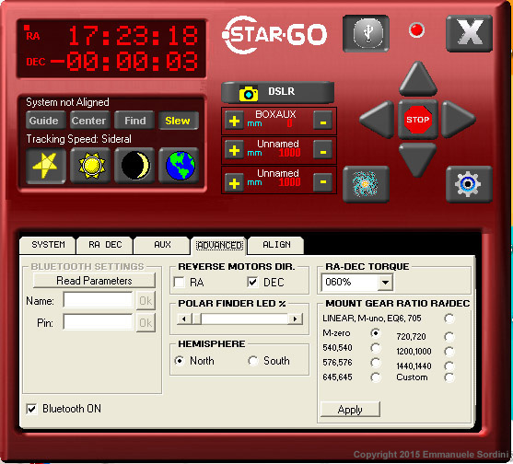This screenshot has width=513, height=464.
Task: Slew the mount east with the right arrow
Action: click(459, 120)
